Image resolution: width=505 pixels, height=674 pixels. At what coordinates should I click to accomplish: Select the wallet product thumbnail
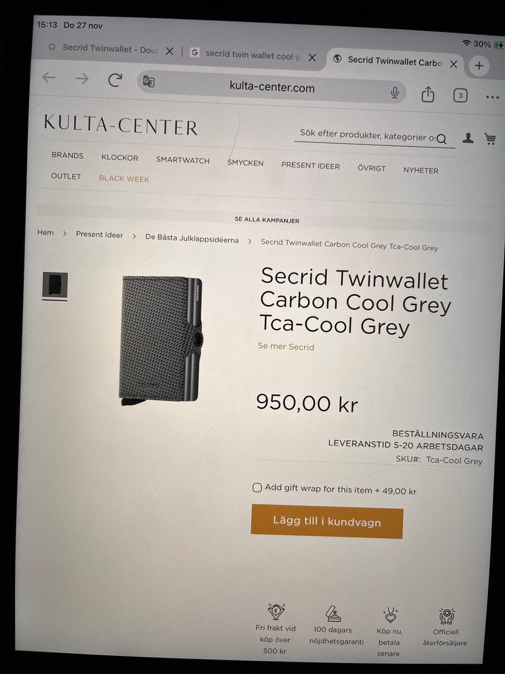click(55, 285)
